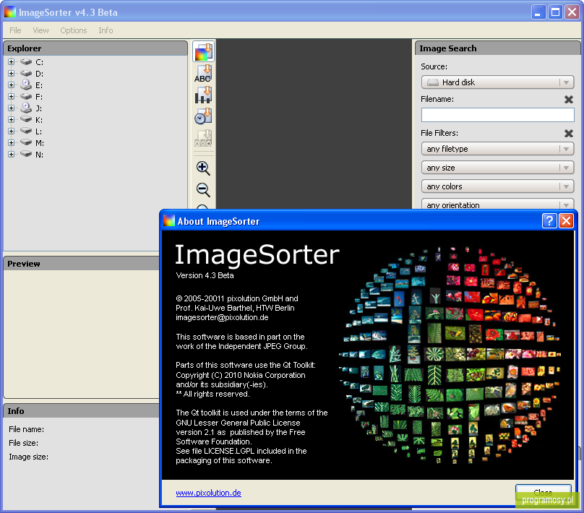Click the greyed-out sort icon above zoom in
The image size is (584, 513).
tap(203, 138)
